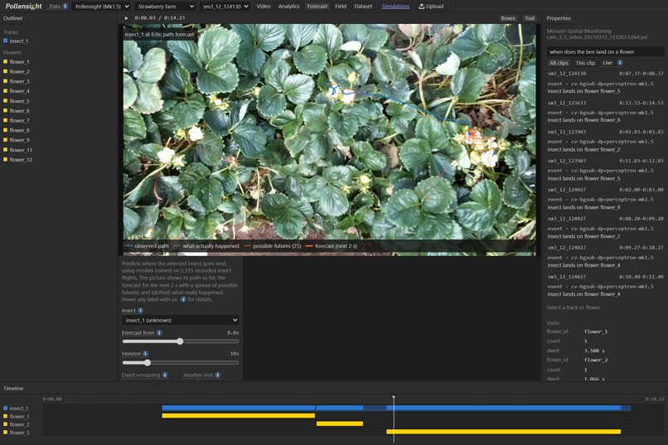Open result sm3_12_124027 lands on flower_9
The width and height of the screenshot is (668, 445).
tap(605, 198)
